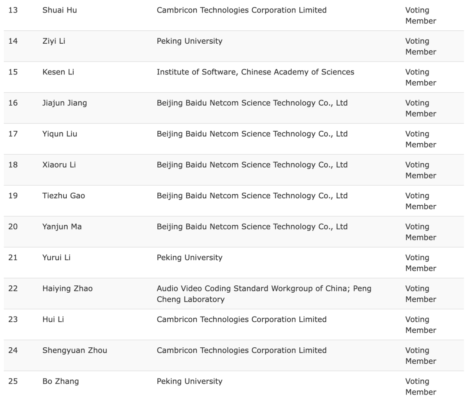This screenshot has width=468, height=401.
Task: Click Cambricon Technologies affiliation for Shengyuan Zhou
Action: [x=241, y=350]
